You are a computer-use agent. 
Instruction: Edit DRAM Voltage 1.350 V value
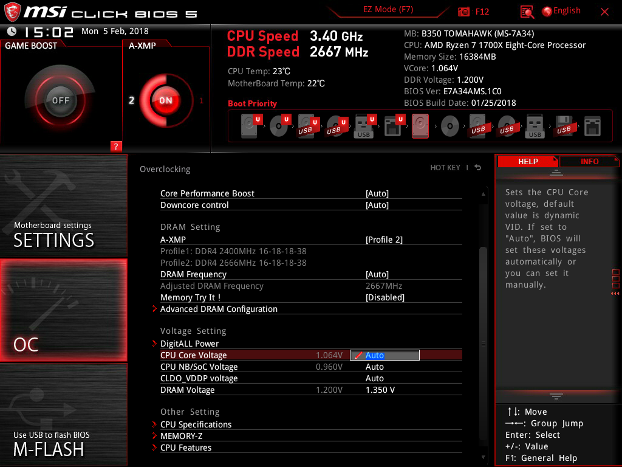[380, 390]
